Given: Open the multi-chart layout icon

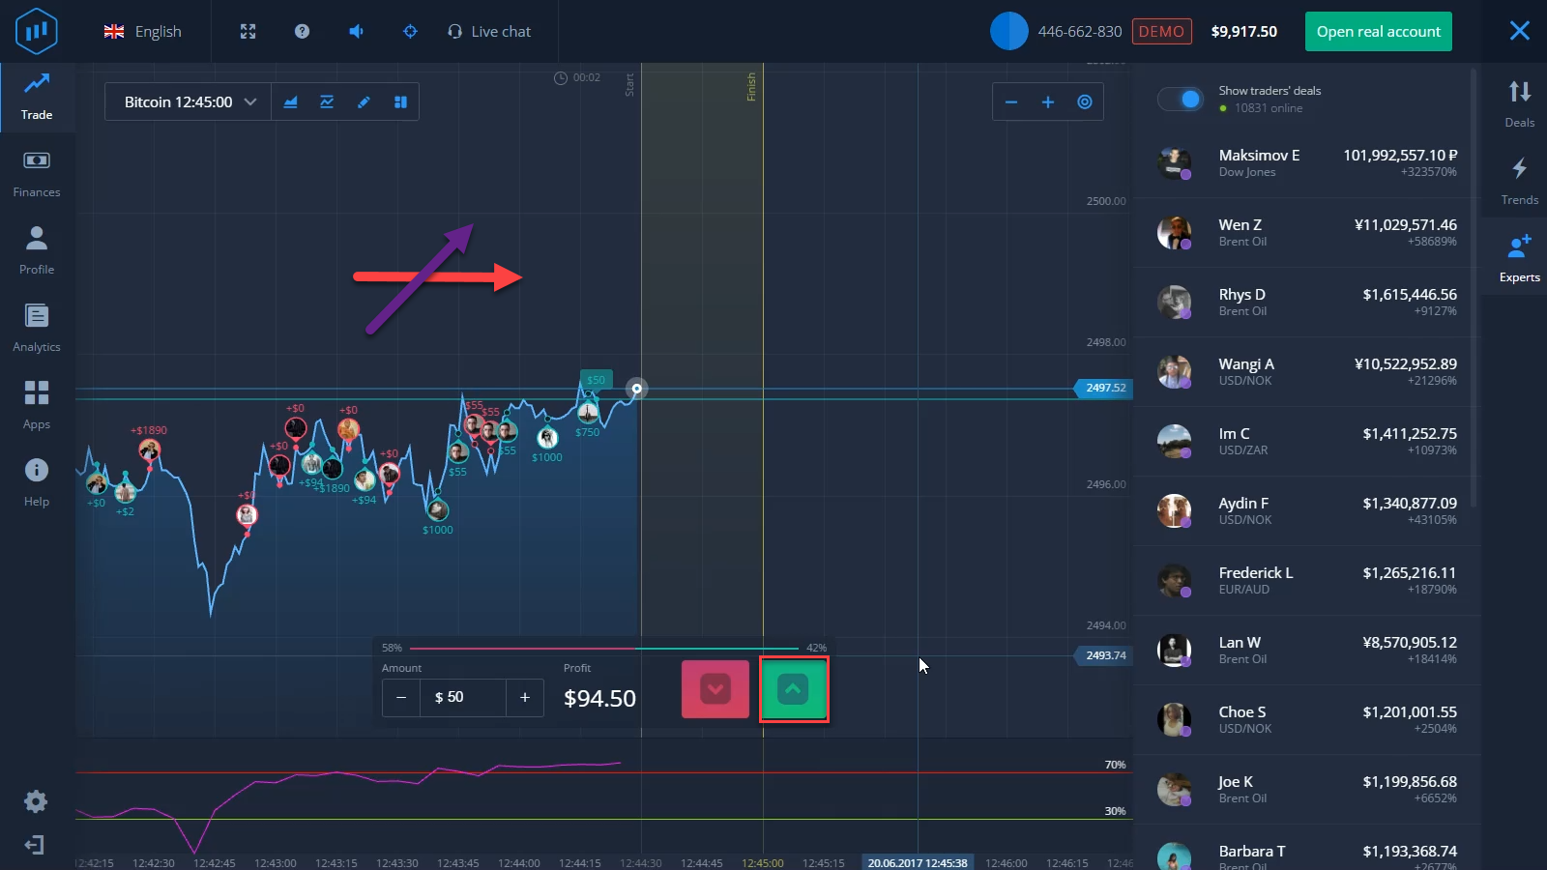Looking at the screenshot, I should (400, 102).
